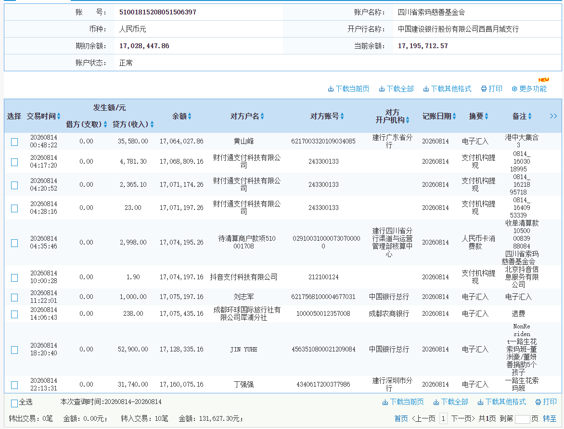The width and height of the screenshot is (564, 429).
Task: Sort by counterparty bank (对方开户机构) arrows
Action: pos(408,120)
